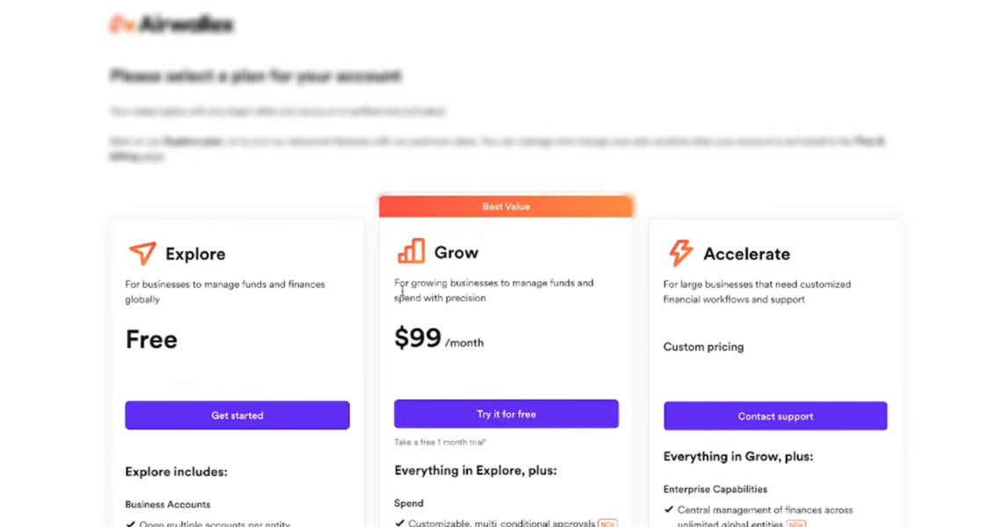The image size is (1002, 527).
Task: Click the $99 /month price text
Action: (x=439, y=338)
